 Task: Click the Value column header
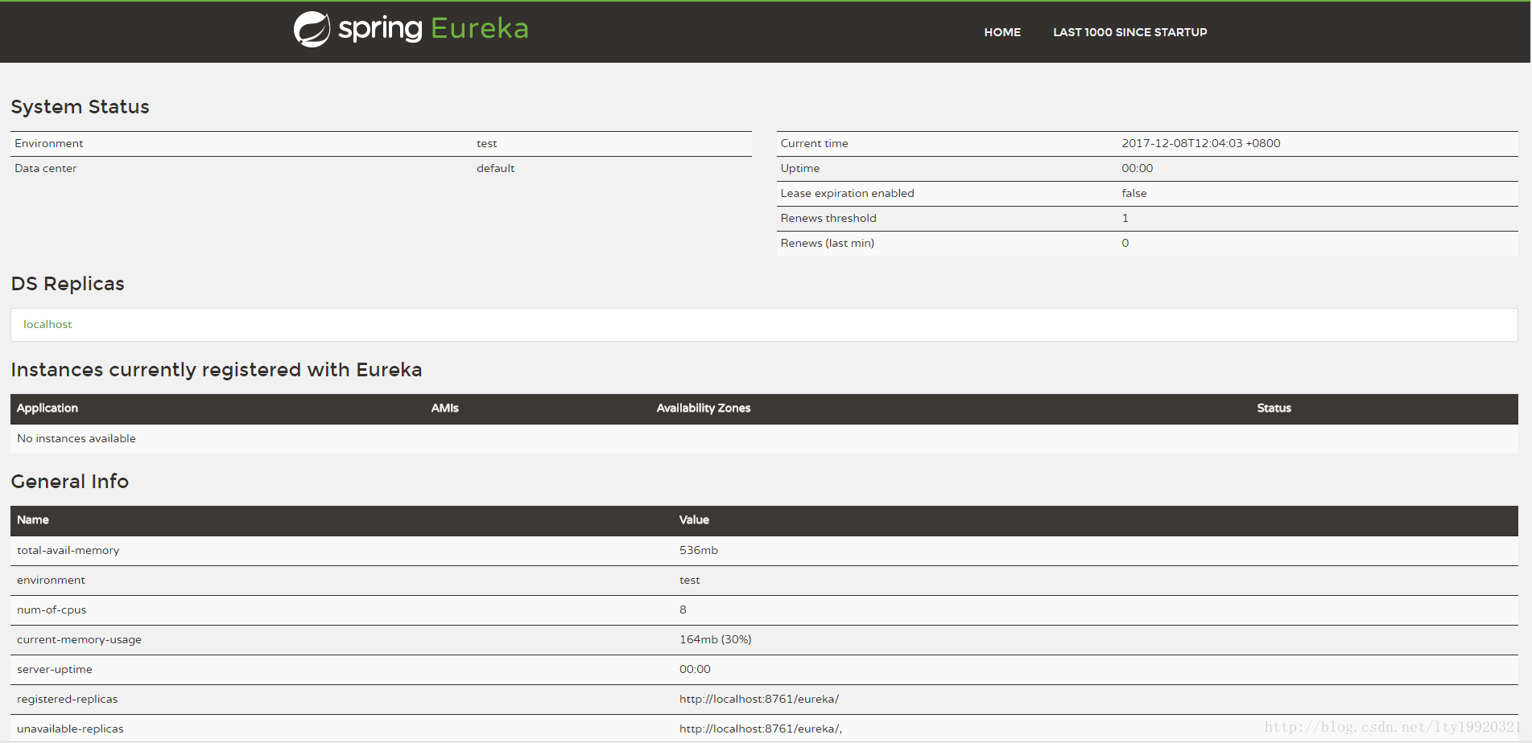(694, 520)
